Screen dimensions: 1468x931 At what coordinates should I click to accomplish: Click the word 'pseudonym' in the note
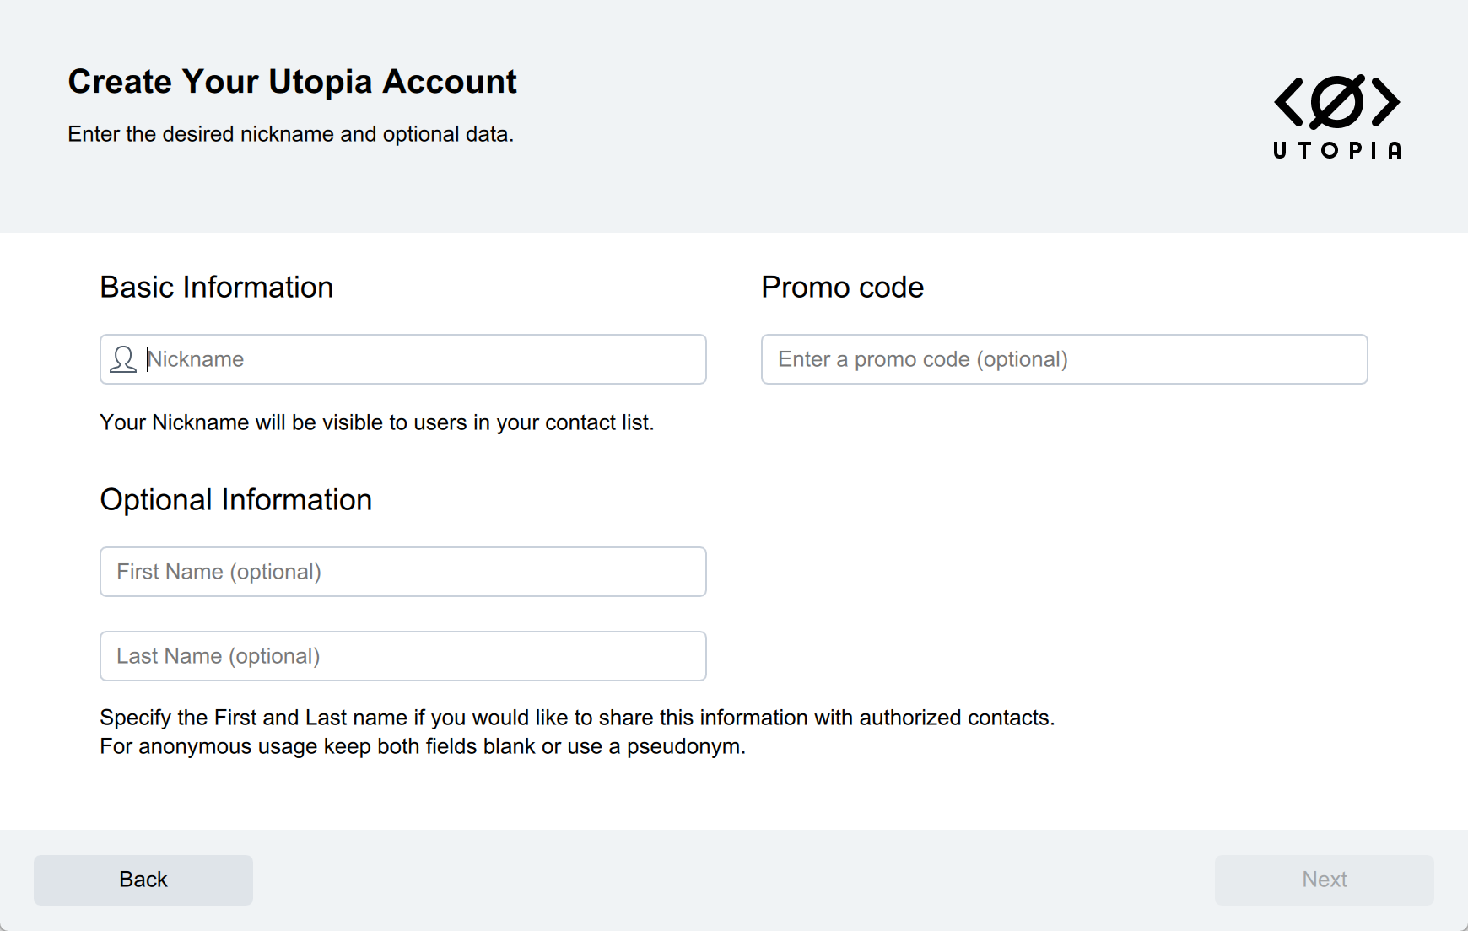(x=683, y=746)
